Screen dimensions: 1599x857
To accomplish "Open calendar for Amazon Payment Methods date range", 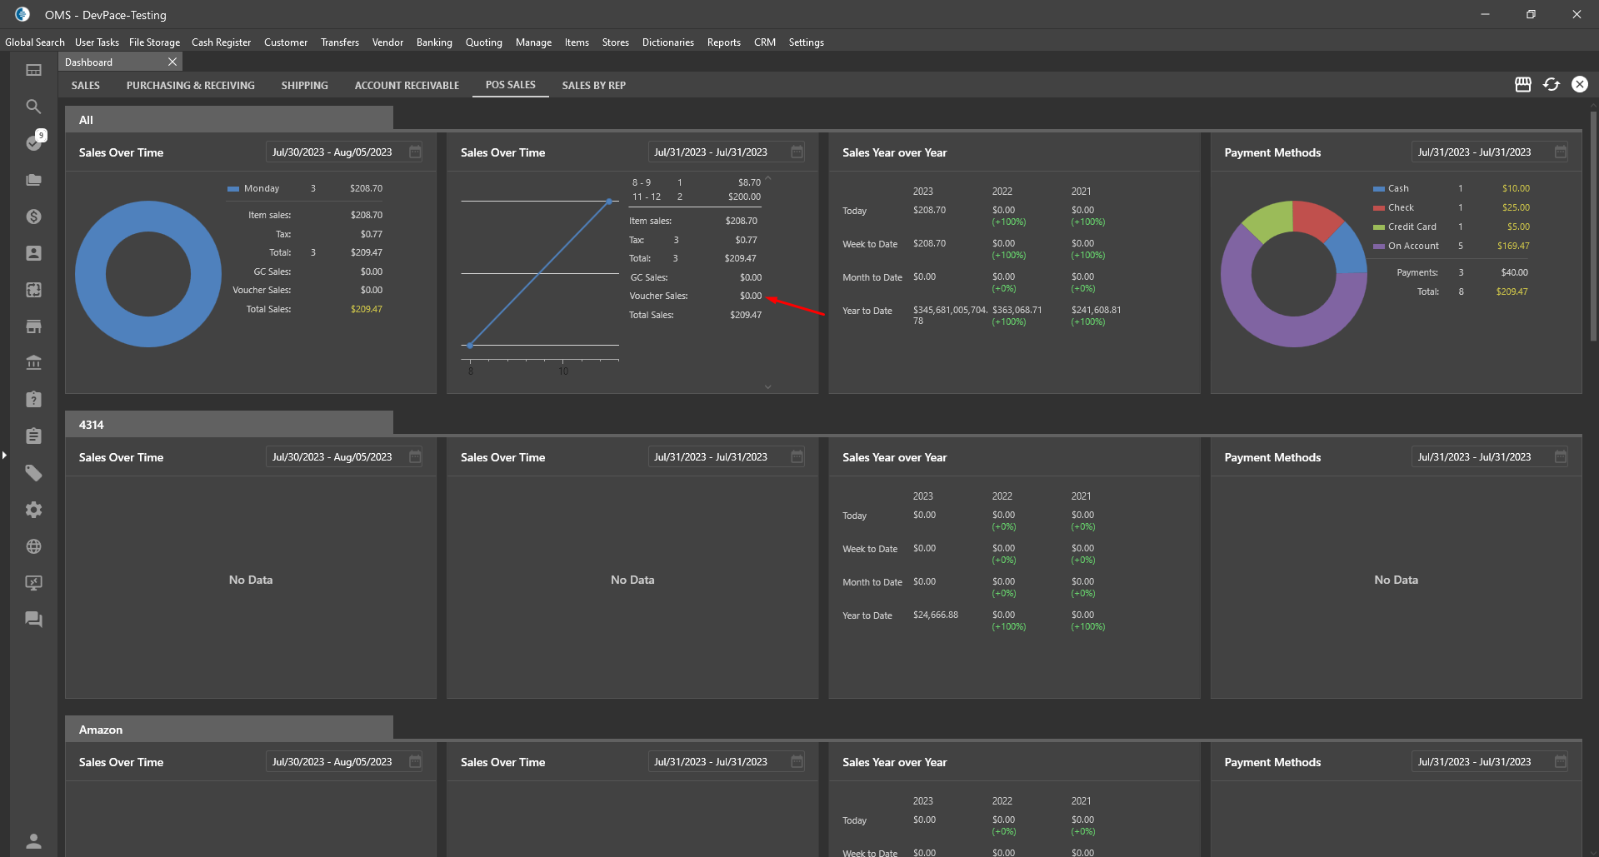I will coord(1561,762).
